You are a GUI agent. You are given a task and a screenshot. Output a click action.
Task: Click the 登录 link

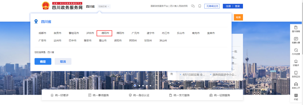[x=237, y=6]
